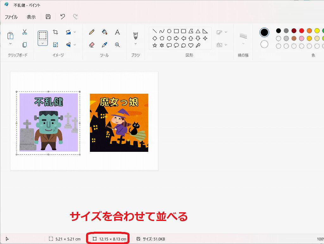Select the magnifier zoom tool

[117, 45]
